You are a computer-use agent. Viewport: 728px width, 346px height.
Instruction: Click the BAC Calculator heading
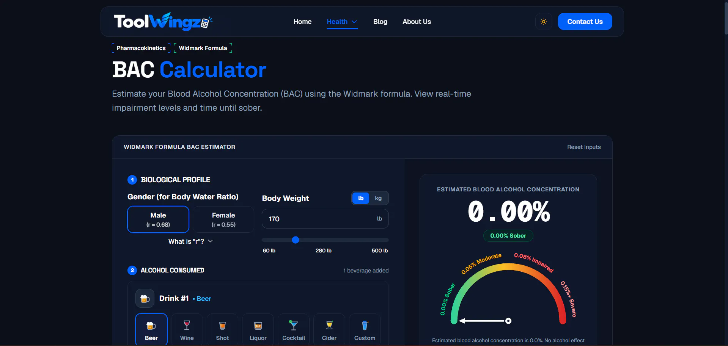[x=189, y=70]
